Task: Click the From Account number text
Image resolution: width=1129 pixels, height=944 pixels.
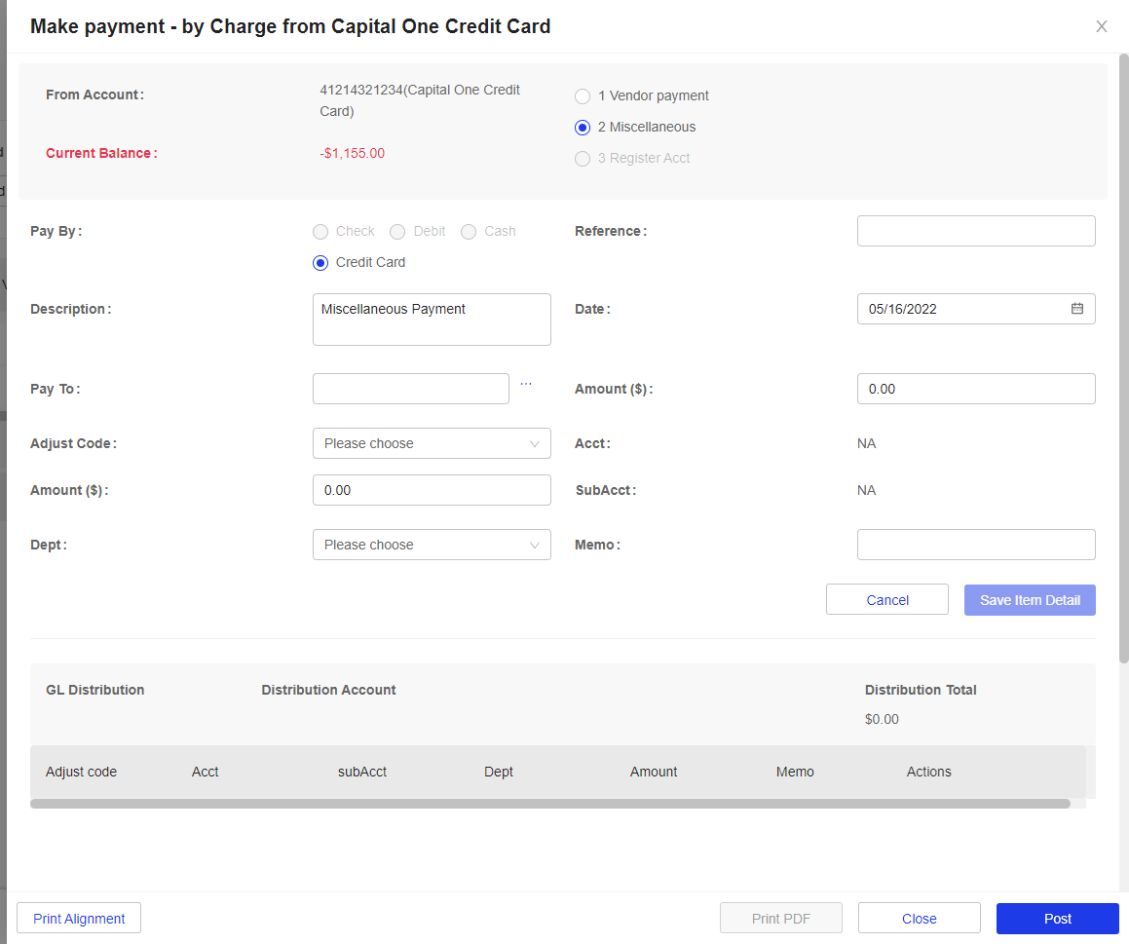Action: [420, 100]
